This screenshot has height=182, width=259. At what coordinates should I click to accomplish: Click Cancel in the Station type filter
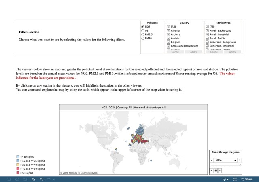pyautogui.click(x=214, y=52)
